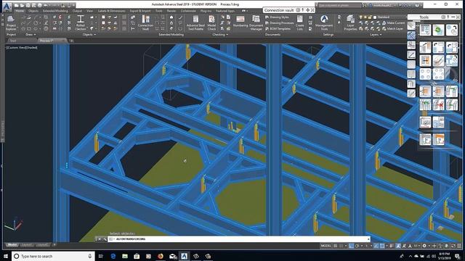This screenshot has width=465, height=261.
Task: Open the Extended Modeling ribbon tab
Action: [55, 11]
